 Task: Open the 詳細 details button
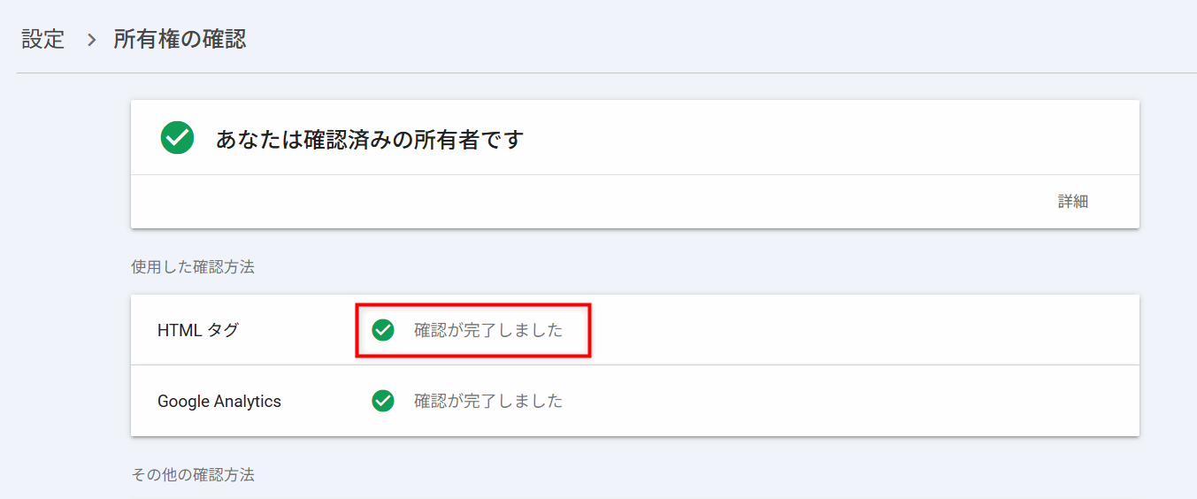[1072, 202]
